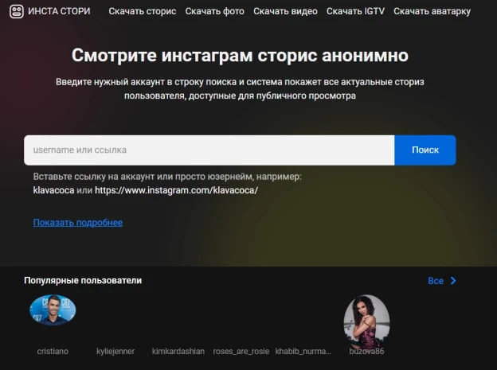Open Скачать сторис menu item
Viewport: 497px width, 370px height.
pyautogui.click(x=143, y=11)
